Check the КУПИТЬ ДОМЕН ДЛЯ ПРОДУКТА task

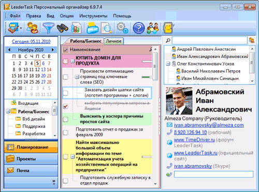coord(65,61)
